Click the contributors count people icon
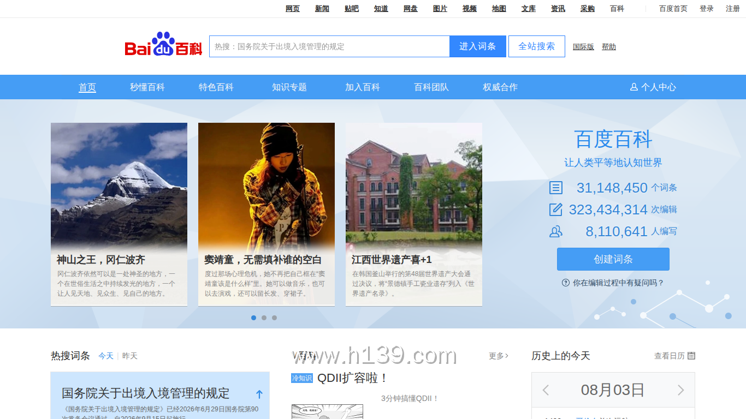This screenshot has height=419, width=746. coord(556,231)
